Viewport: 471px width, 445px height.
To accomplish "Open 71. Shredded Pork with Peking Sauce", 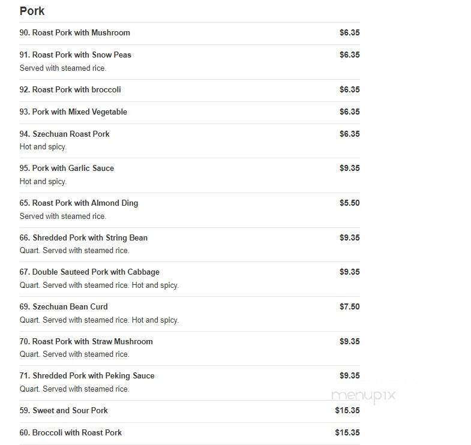I will 87,375.
